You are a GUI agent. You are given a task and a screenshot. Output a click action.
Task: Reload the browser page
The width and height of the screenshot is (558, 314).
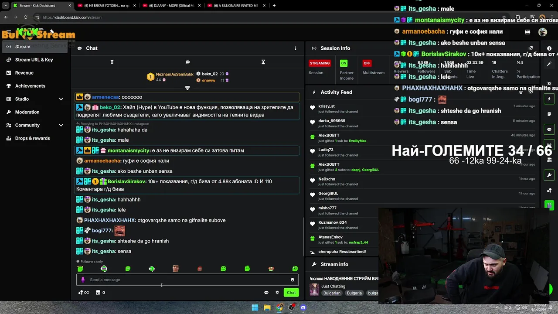click(x=25, y=17)
